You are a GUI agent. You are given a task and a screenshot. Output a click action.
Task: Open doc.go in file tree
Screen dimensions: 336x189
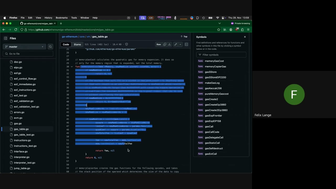click(x=18, y=62)
